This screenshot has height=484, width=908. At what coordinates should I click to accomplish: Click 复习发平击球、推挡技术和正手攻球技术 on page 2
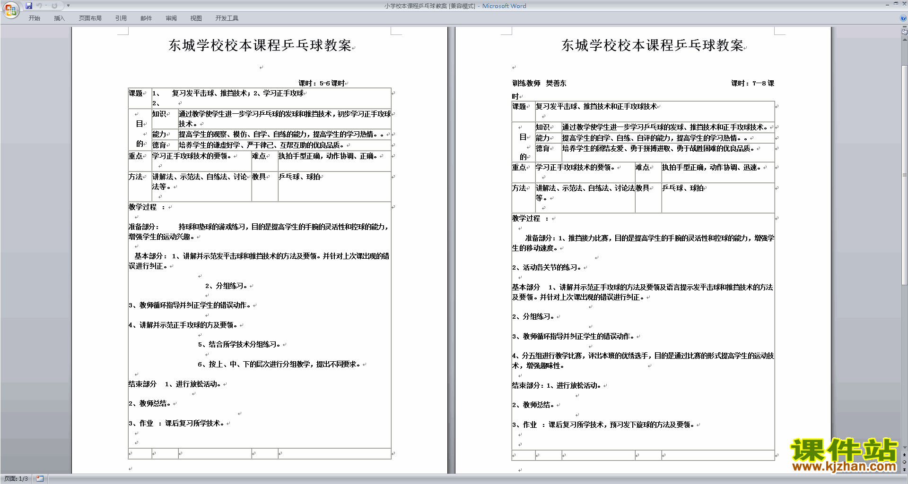[x=596, y=107]
